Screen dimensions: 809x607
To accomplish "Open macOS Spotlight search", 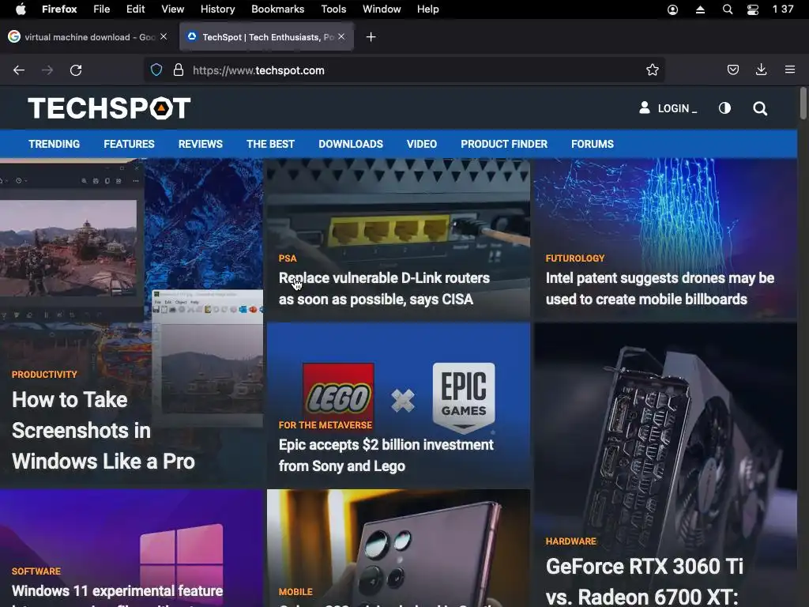I will (x=728, y=9).
